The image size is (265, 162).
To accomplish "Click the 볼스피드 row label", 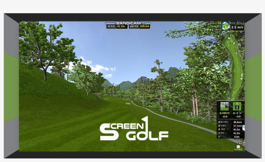I will coord(222,126).
